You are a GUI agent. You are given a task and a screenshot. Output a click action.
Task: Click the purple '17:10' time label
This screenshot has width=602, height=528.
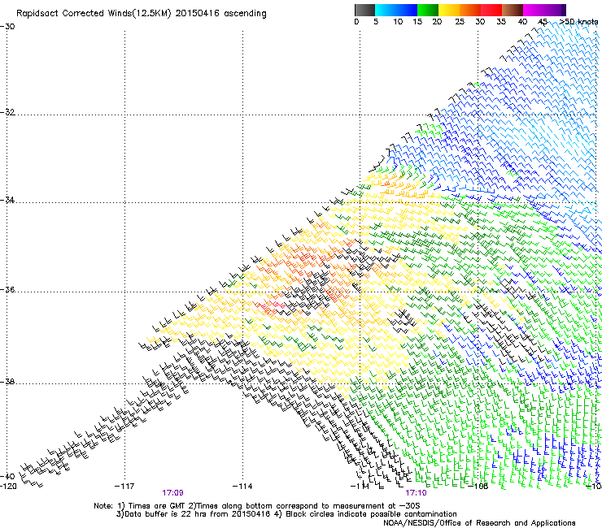pos(417,493)
